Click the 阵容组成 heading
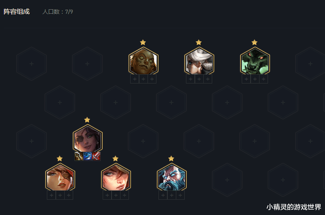Image resolution: width=325 pixels, height=215 pixels. coord(17,12)
